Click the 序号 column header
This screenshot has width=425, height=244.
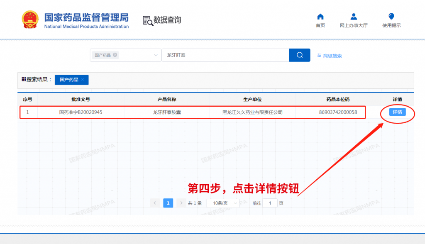(x=27, y=100)
